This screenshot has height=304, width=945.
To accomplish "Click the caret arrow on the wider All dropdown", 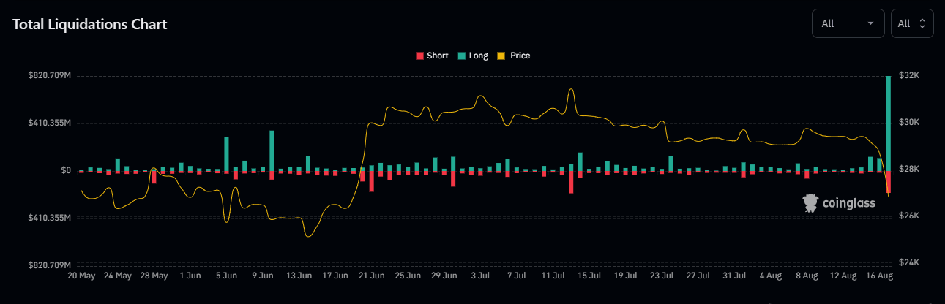I will pyautogui.click(x=870, y=23).
